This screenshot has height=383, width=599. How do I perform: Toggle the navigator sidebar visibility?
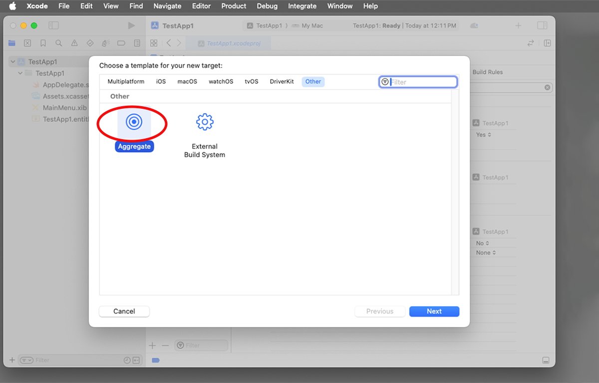coord(53,25)
